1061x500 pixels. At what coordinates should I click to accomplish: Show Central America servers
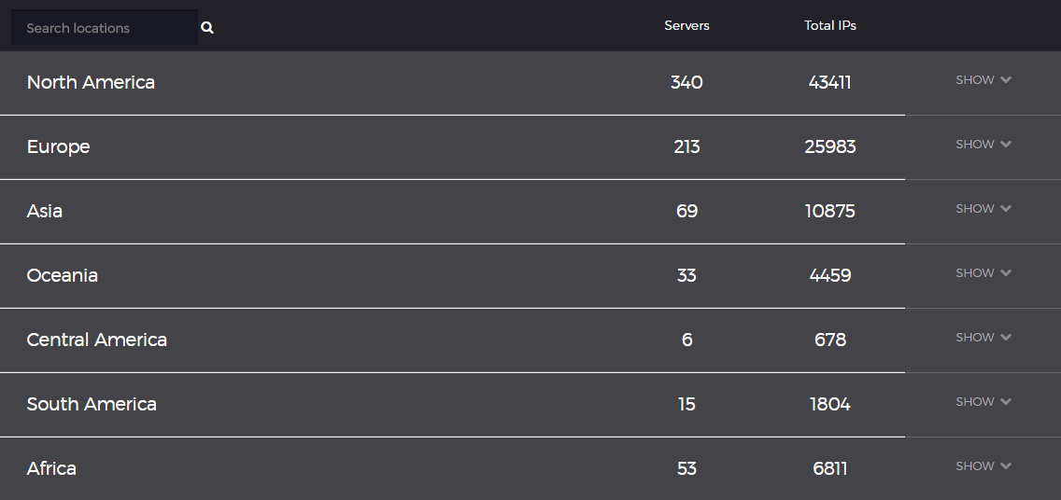(983, 337)
